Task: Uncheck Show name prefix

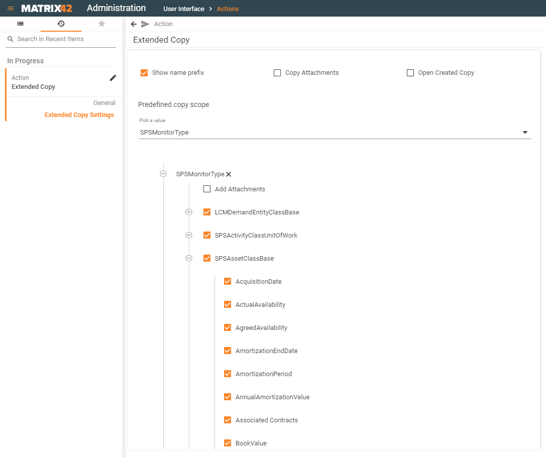Action: tap(144, 73)
